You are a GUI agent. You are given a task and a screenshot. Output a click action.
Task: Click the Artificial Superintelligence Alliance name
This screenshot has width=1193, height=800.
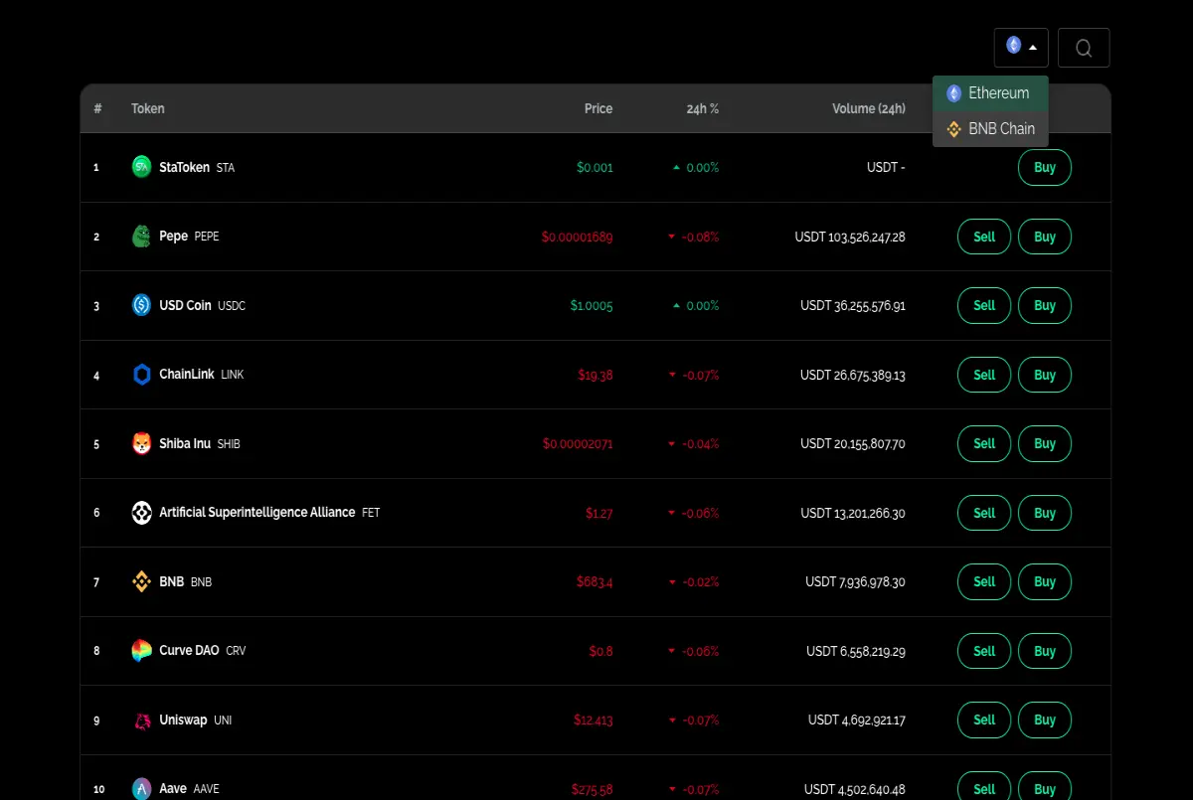[x=256, y=513]
